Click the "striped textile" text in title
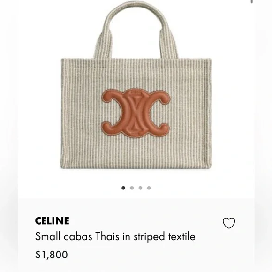This screenshot has height=272, width=272. click(165, 237)
